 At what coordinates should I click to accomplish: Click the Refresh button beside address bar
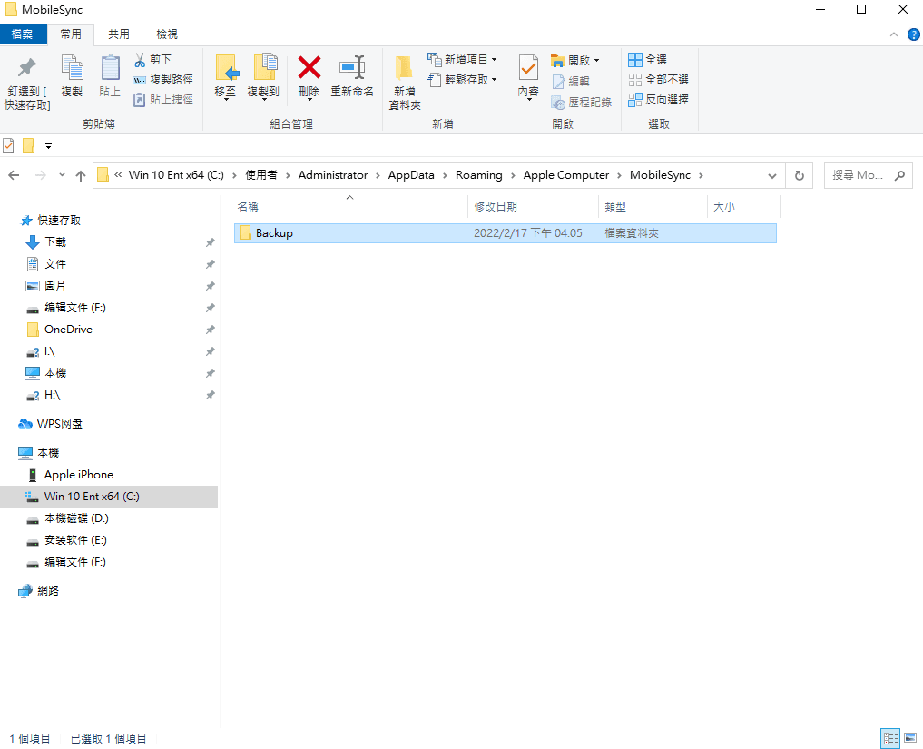(x=799, y=175)
